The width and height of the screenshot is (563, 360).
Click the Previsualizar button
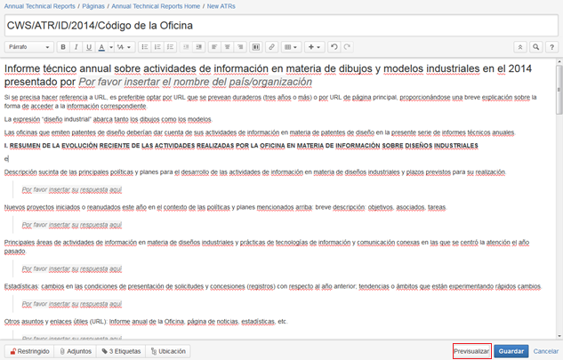pos(471,351)
